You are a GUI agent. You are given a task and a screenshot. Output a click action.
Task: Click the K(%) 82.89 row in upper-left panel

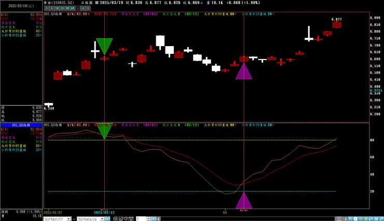(21, 14)
